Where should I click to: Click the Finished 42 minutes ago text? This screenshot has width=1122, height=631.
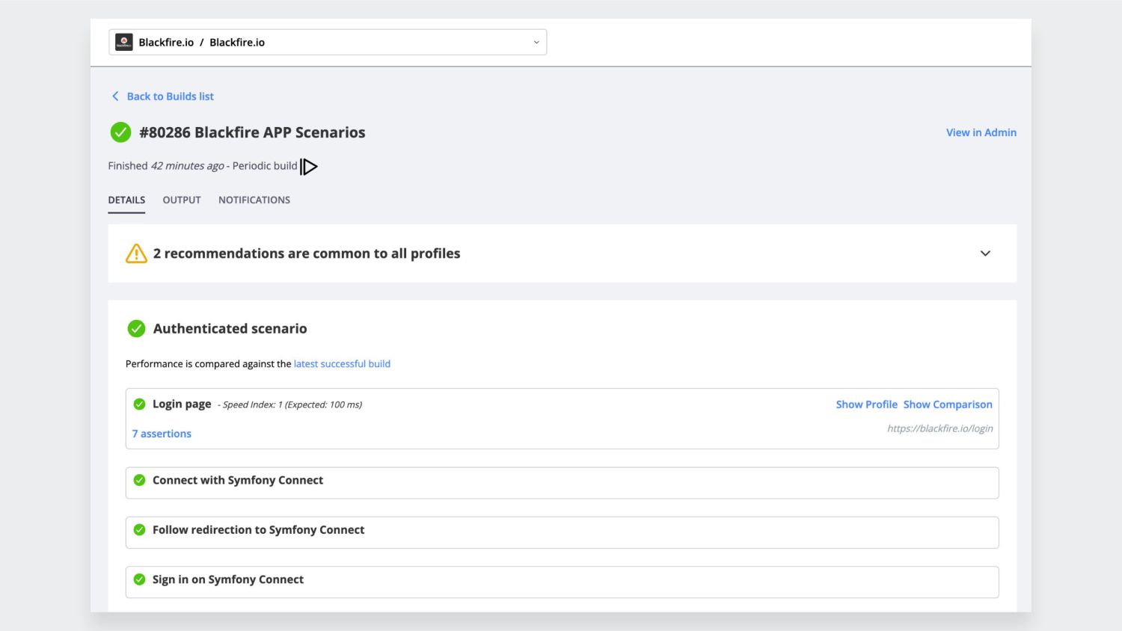[166, 166]
